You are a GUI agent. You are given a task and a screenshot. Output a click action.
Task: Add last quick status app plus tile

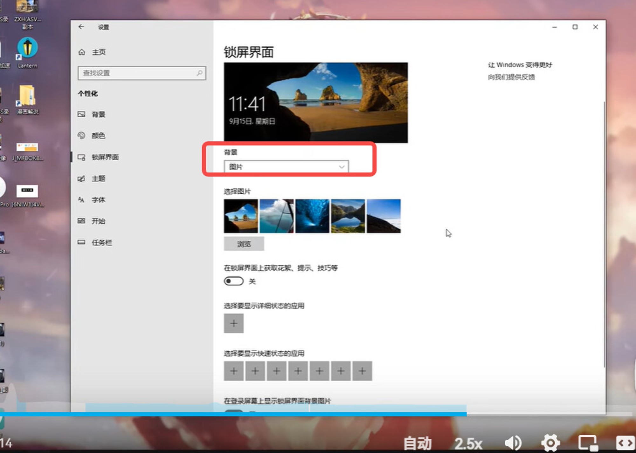[x=362, y=371]
